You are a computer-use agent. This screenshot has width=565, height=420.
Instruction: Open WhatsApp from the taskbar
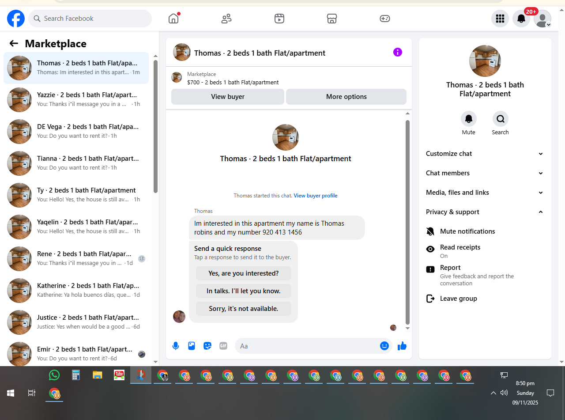pos(54,375)
